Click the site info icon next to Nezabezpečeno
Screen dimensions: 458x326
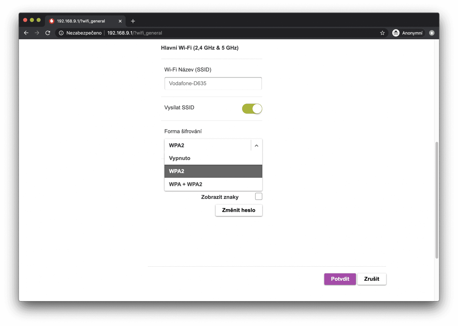[x=61, y=33]
